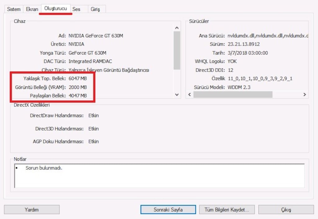
Task: Go to the Ses tab
Action: pos(76,9)
